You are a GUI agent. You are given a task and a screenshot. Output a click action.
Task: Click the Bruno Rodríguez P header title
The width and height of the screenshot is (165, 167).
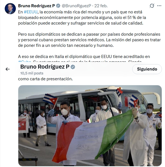pos(45,67)
